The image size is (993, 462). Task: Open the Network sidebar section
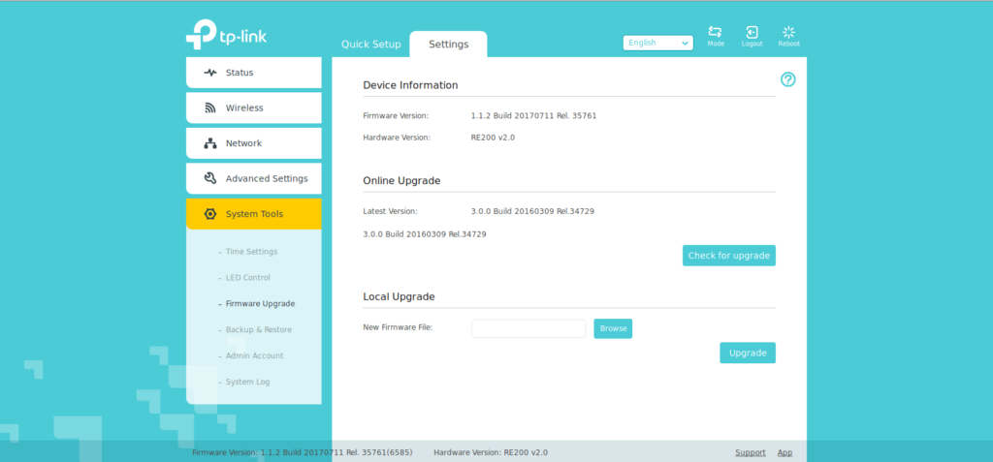point(253,143)
